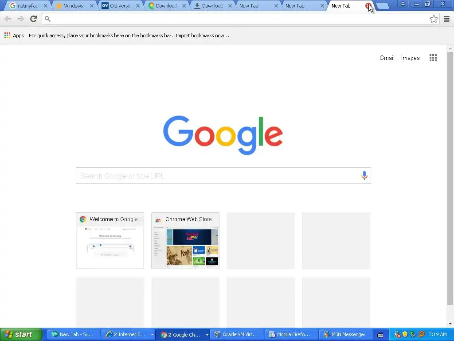Close the notmyfault tab
Screen dimensions: 454x341
[x=46, y=6]
